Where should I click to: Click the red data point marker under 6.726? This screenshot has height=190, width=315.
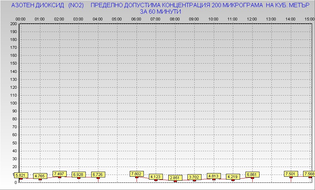98,178
